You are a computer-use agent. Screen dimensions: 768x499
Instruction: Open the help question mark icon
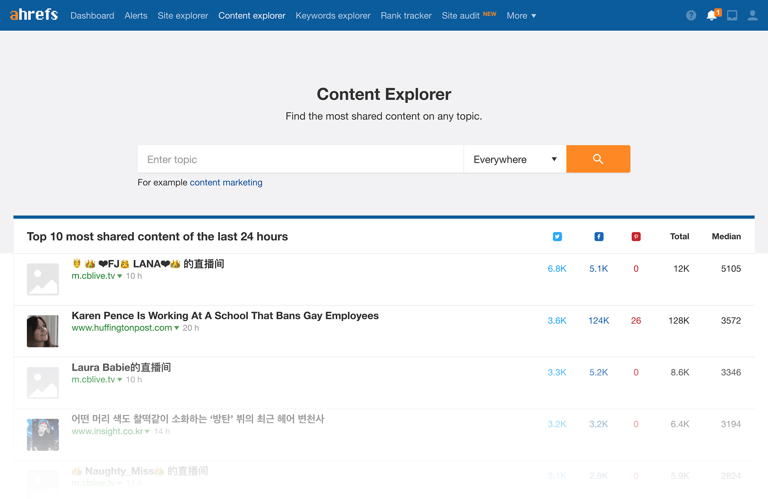(691, 15)
